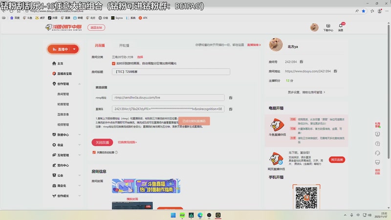Click the 斗鱼直播伴侣 app icon

pyautogui.click(x=277, y=125)
